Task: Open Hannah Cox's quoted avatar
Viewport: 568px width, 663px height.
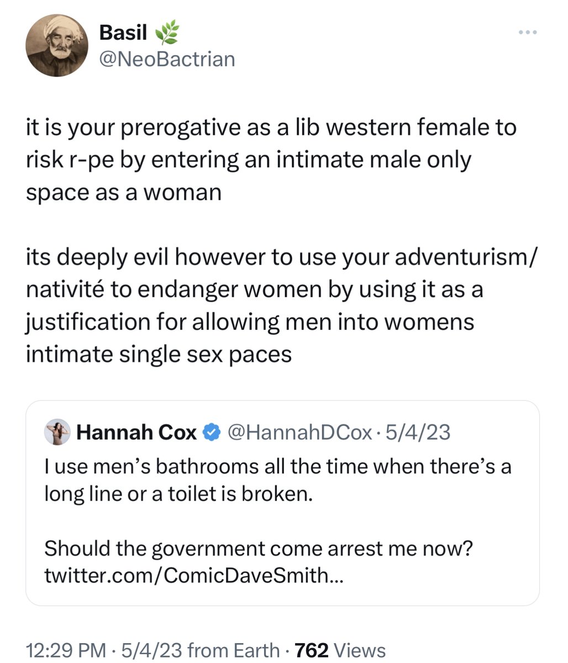Action: (x=57, y=432)
